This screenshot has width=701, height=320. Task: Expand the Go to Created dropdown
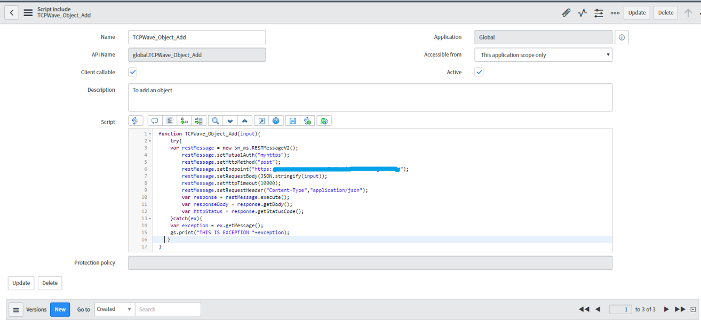click(114, 309)
